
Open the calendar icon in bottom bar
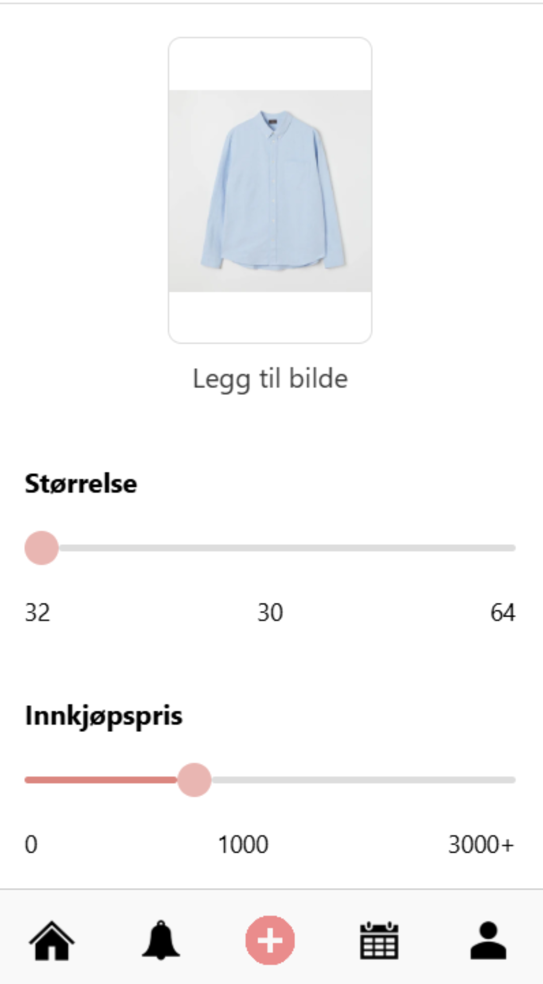click(x=379, y=940)
